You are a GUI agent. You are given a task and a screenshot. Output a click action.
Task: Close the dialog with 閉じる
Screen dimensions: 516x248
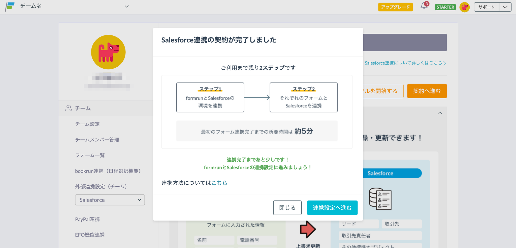tap(287, 208)
